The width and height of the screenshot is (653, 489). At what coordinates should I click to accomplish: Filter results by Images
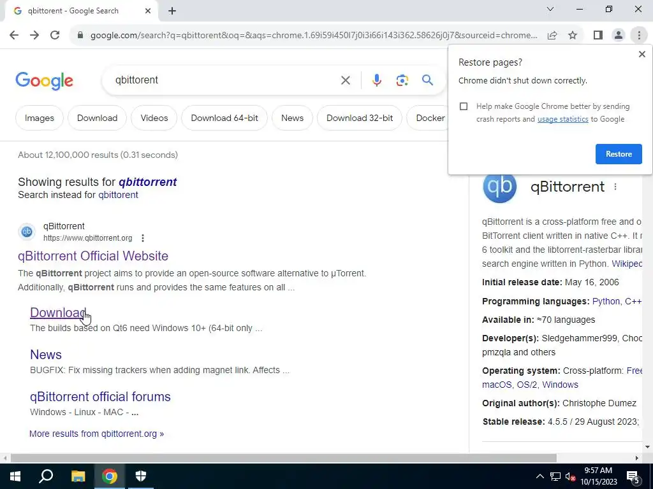(x=39, y=118)
